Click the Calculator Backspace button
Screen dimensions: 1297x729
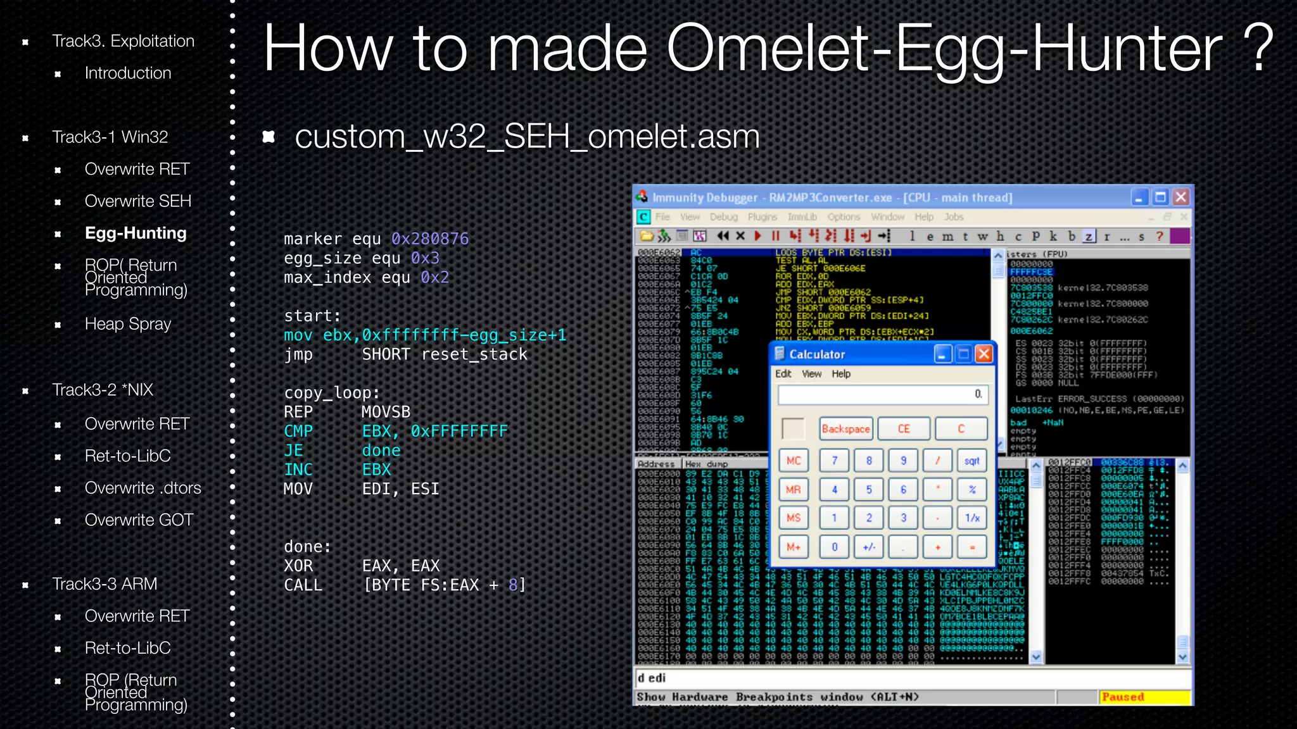click(x=845, y=428)
